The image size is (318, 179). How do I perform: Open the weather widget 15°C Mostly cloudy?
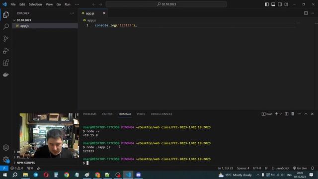[235, 175]
